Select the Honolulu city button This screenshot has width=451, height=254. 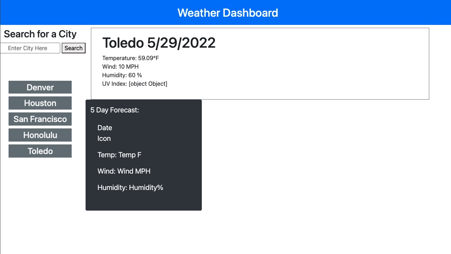point(40,134)
